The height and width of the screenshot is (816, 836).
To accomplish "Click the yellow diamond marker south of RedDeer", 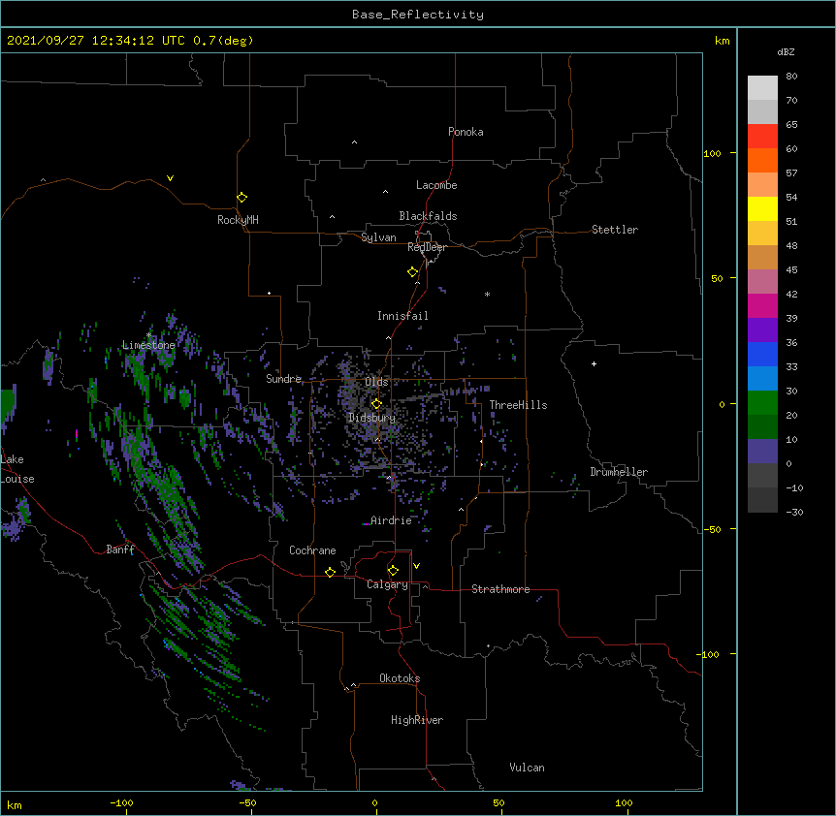I will click(412, 272).
